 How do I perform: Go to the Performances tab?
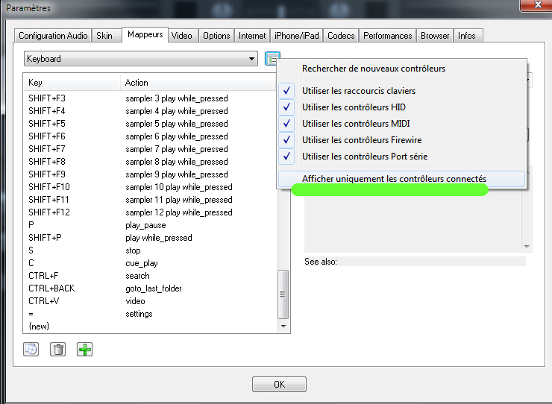[x=388, y=36]
